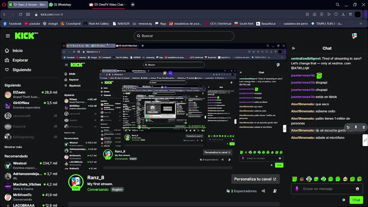
Task: Open Opera speed dial grid icon
Action: [x=28, y=14]
